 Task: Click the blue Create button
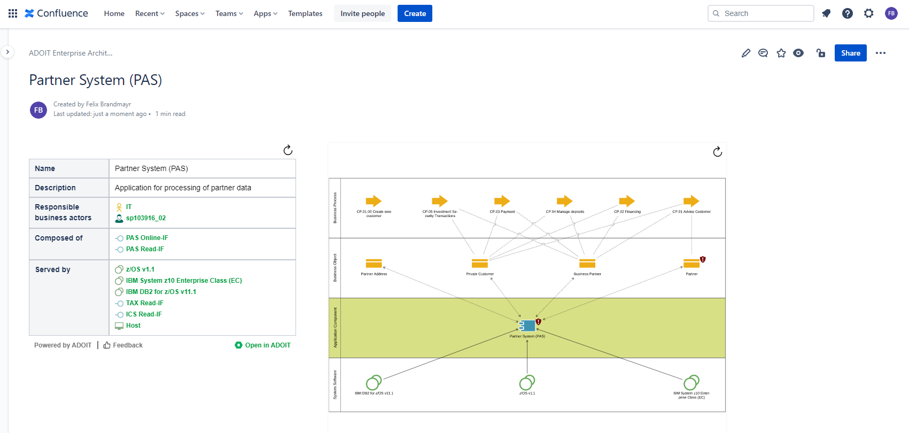(x=415, y=13)
